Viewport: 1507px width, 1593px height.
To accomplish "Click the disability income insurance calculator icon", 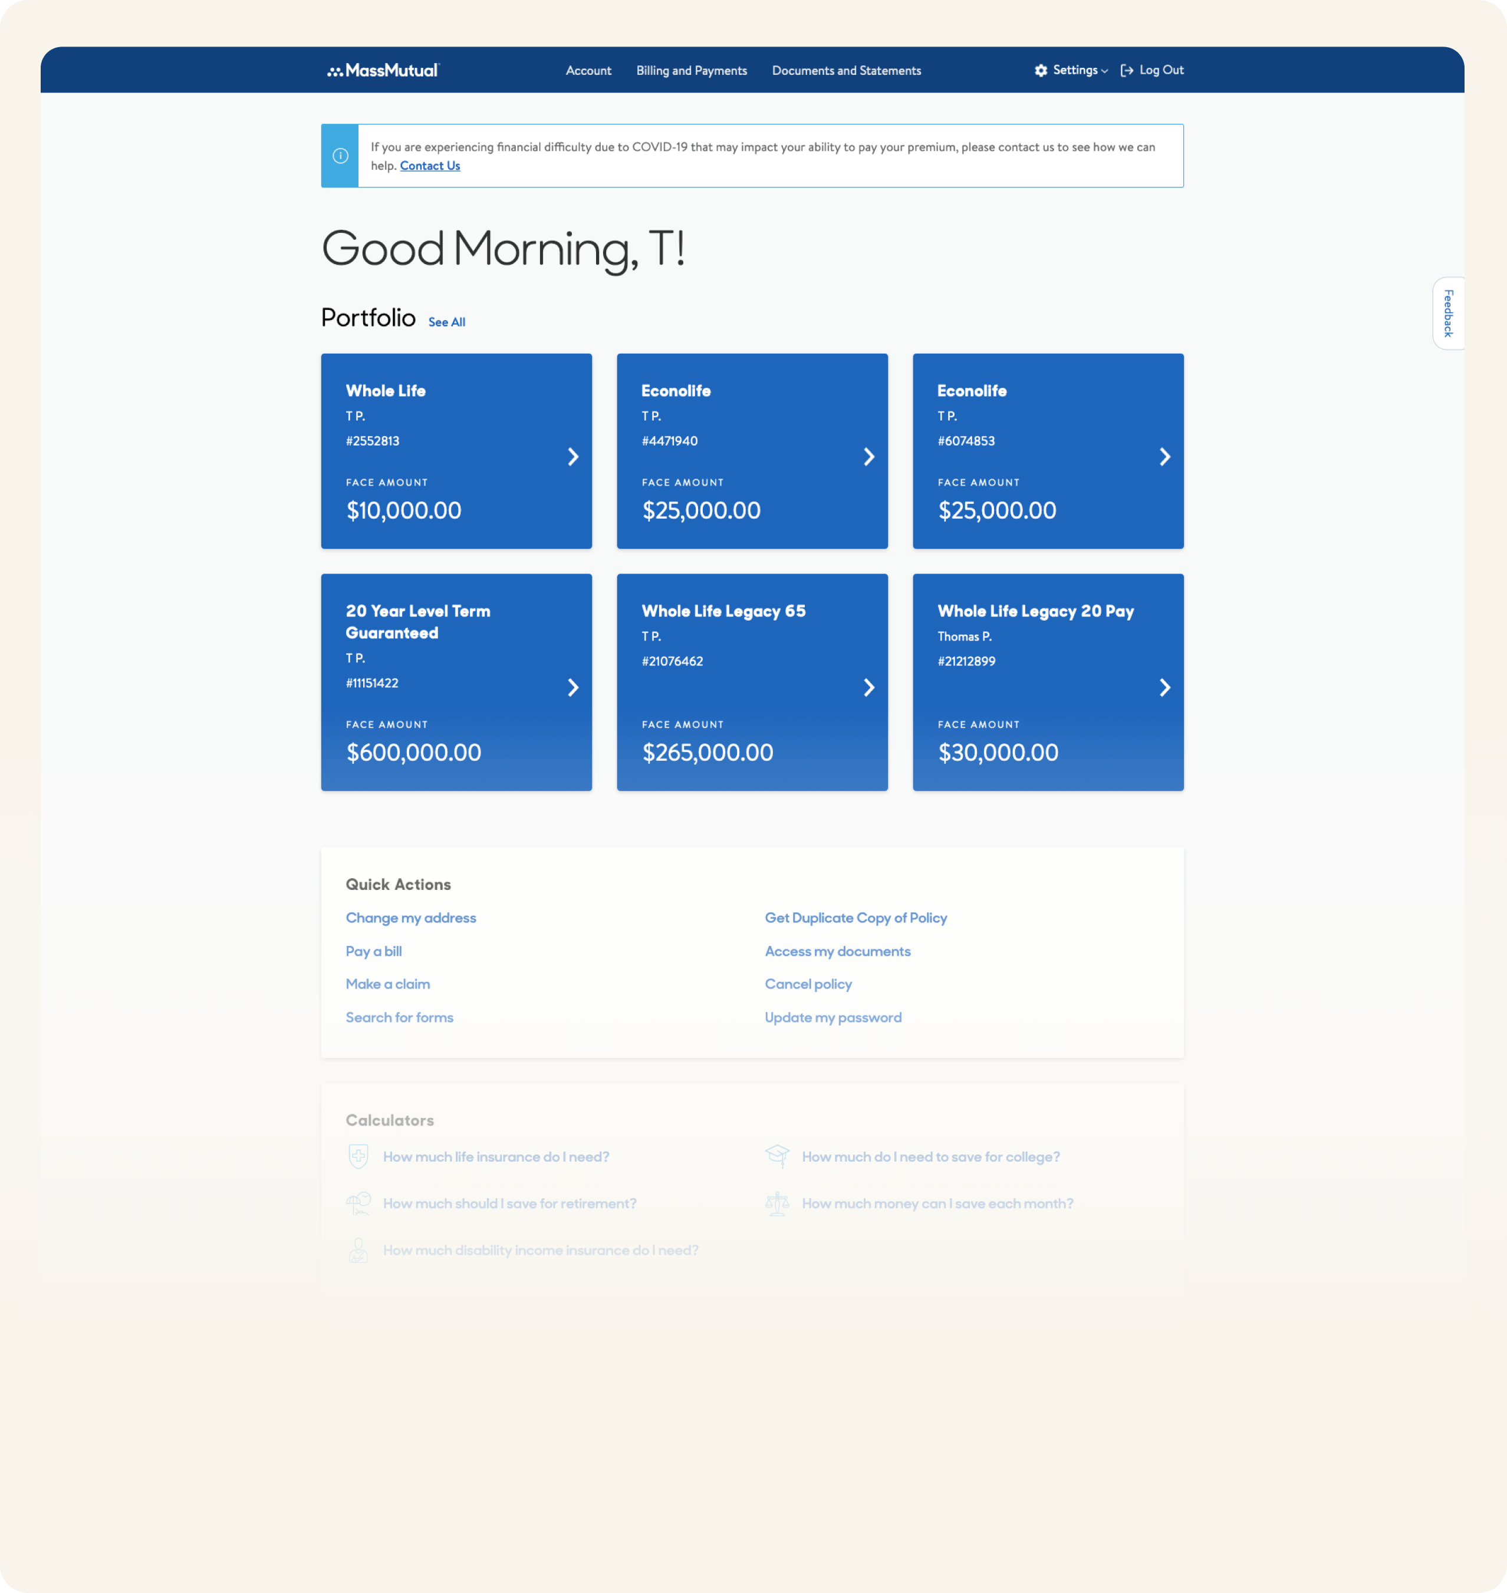I will click(x=358, y=1249).
